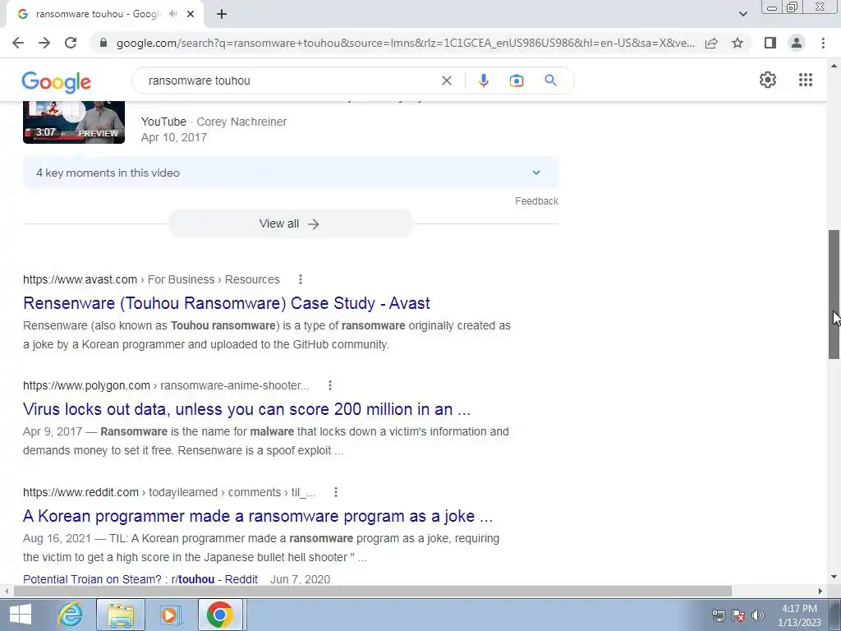This screenshot has width=841, height=631.
Task: Mute the tab using the speaker icon
Action: coord(172,14)
